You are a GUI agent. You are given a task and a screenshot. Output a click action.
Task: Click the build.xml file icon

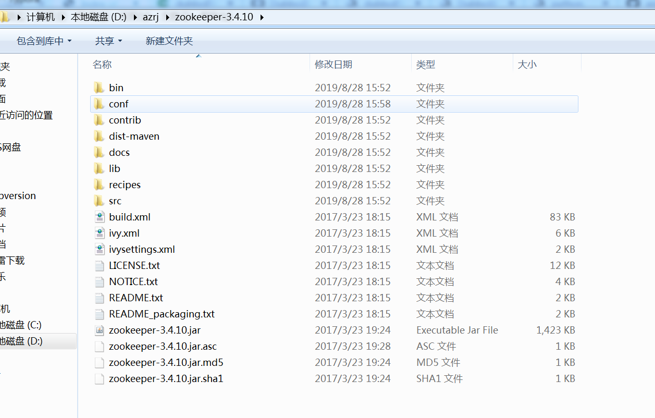click(x=99, y=217)
